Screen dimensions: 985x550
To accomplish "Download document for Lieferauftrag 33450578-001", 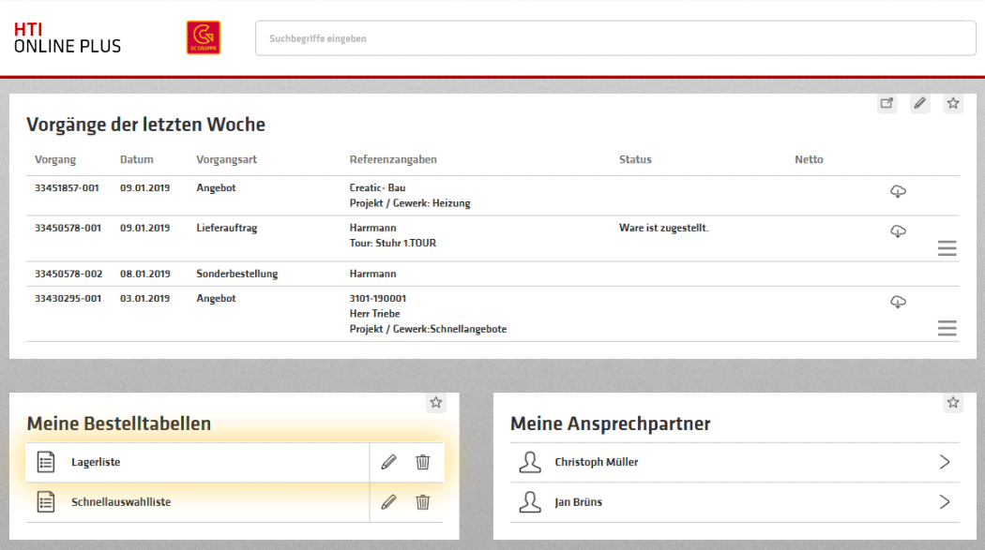I will [898, 231].
